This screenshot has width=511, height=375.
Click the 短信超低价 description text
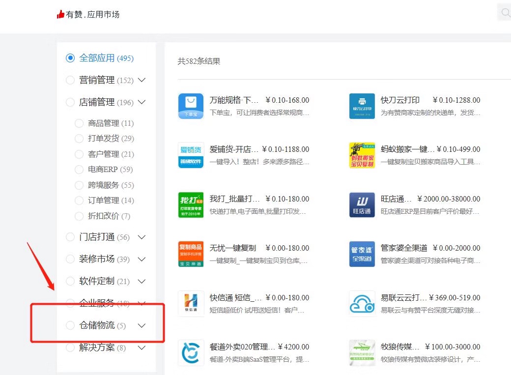(x=257, y=310)
